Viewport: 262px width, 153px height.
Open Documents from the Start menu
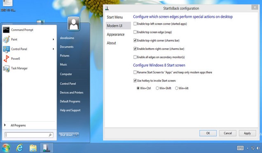[67, 47]
